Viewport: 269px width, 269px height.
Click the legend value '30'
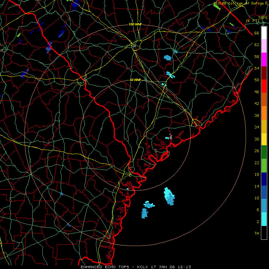pyautogui.click(x=257, y=139)
